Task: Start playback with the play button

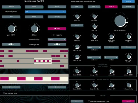Action: click(x=57, y=29)
